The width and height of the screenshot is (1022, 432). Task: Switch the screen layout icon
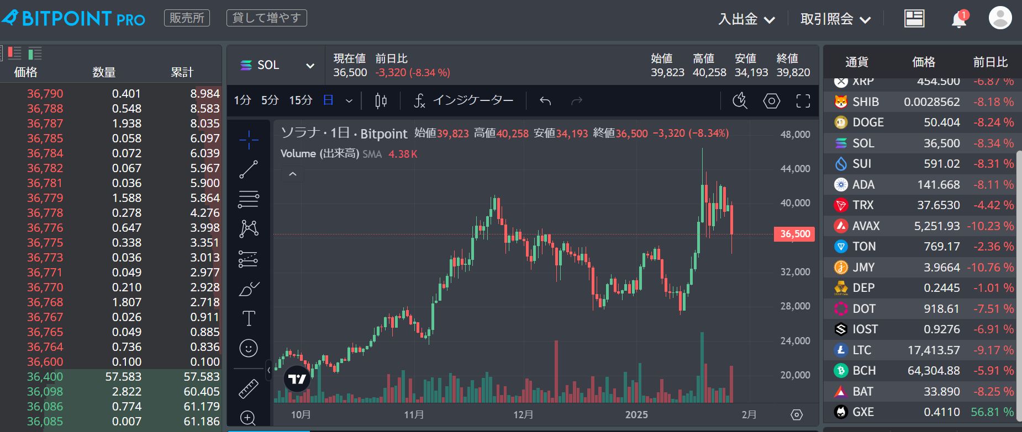point(914,19)
